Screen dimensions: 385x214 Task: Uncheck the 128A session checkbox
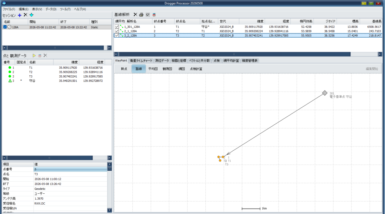(5, 27)
